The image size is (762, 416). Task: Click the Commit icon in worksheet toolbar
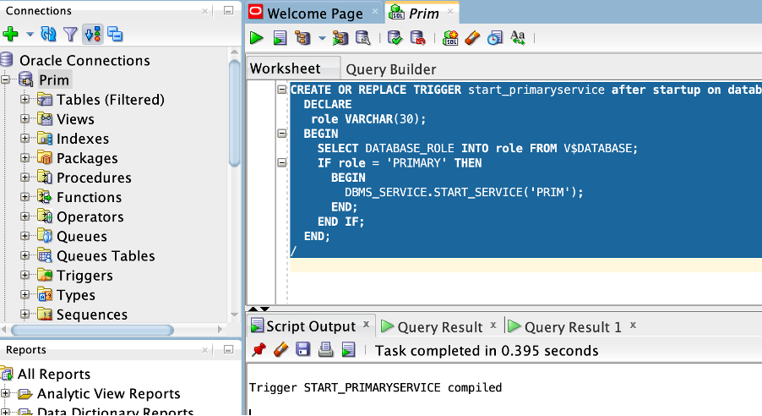[395, 38]
